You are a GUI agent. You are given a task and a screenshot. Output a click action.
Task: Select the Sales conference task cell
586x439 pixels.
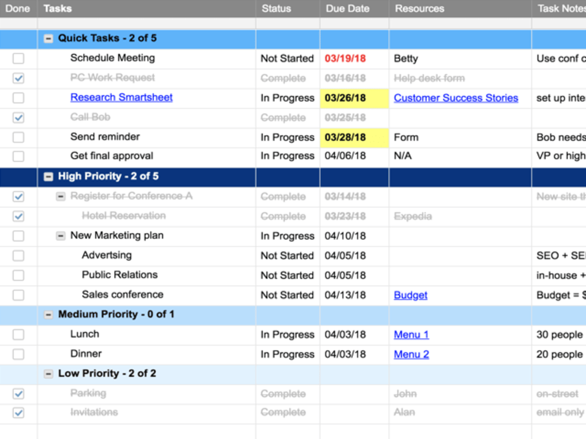(x=146, y=296)
